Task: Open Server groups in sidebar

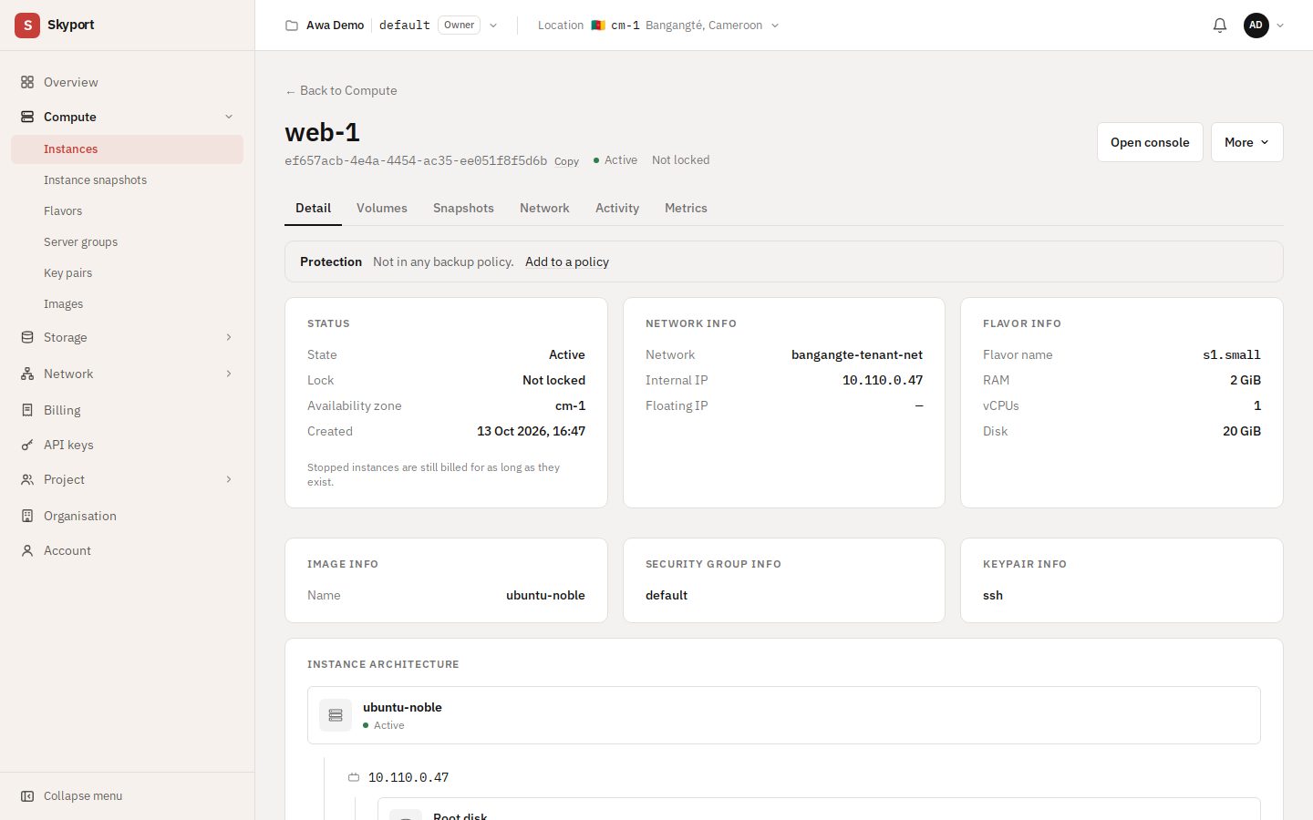Action: click(127, 242)
